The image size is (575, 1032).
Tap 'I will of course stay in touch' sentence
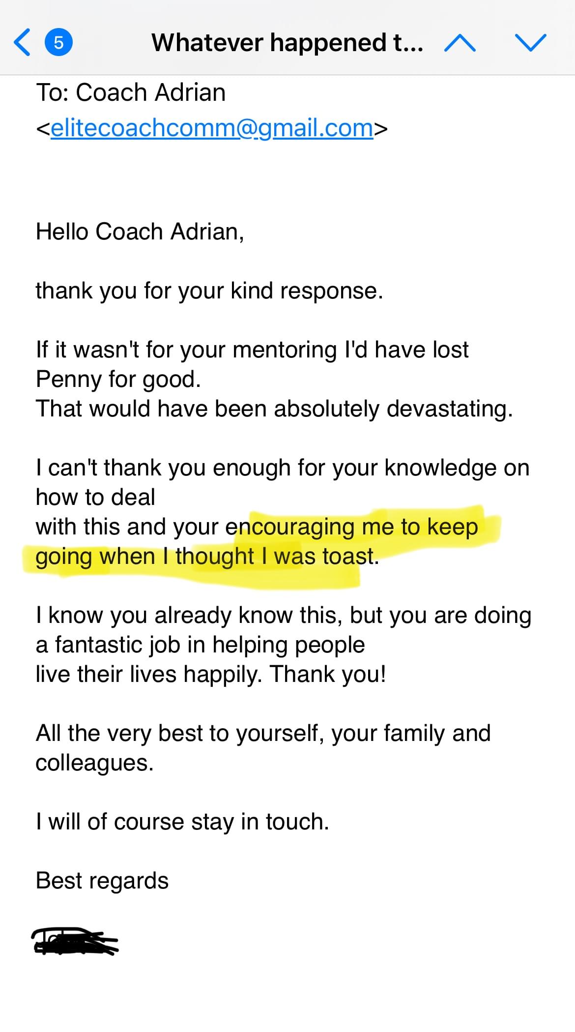click(x=182, y=822)
